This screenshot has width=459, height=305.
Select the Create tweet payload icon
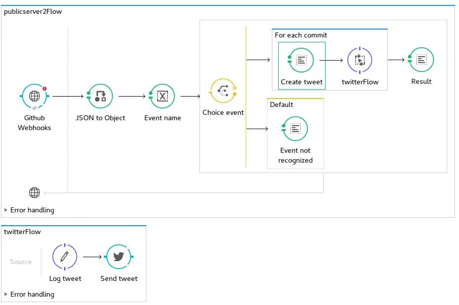pyautogui.click(x=301, y=60)
